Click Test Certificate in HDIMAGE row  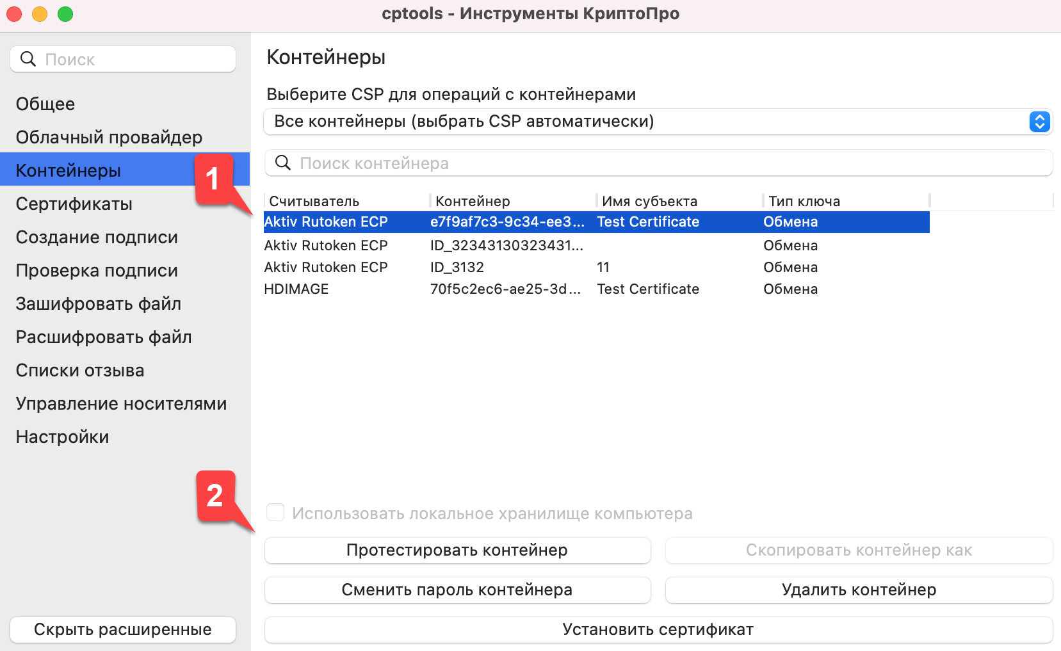coord(648,289)
